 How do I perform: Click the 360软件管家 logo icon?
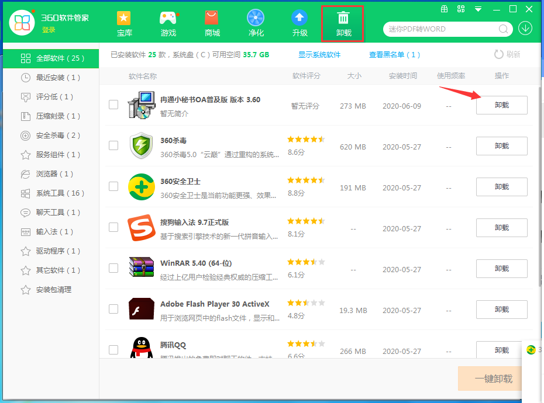coord(22,23)
